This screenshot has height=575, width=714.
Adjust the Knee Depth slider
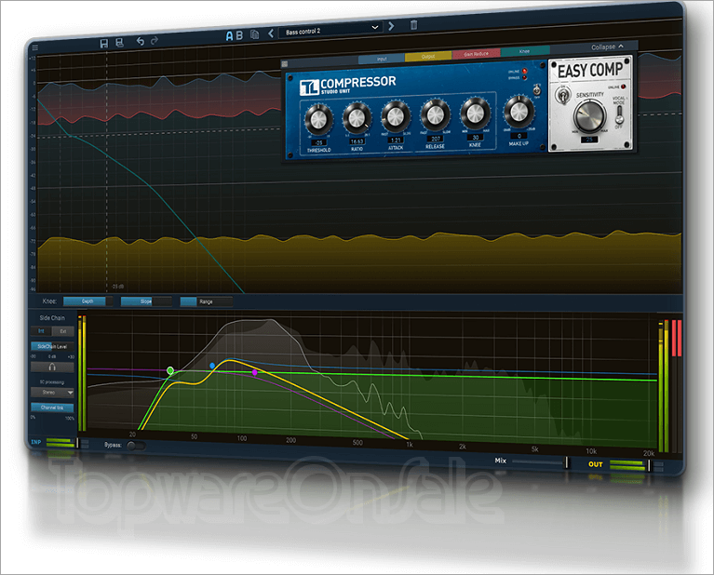coord(87,301)
